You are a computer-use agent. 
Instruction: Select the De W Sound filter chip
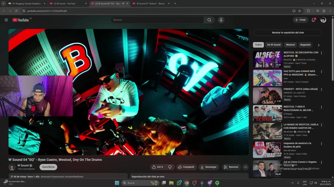coord(274,45)
